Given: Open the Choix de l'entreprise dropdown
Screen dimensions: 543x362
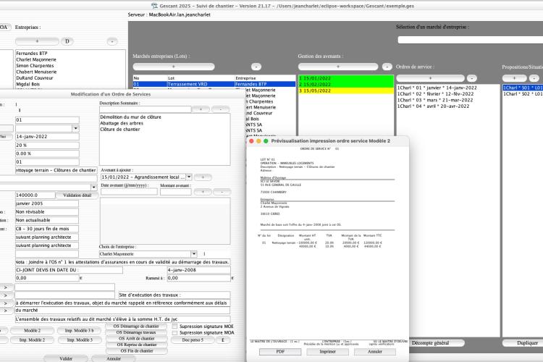Looking at the screenshot, I should pos(193,254).
